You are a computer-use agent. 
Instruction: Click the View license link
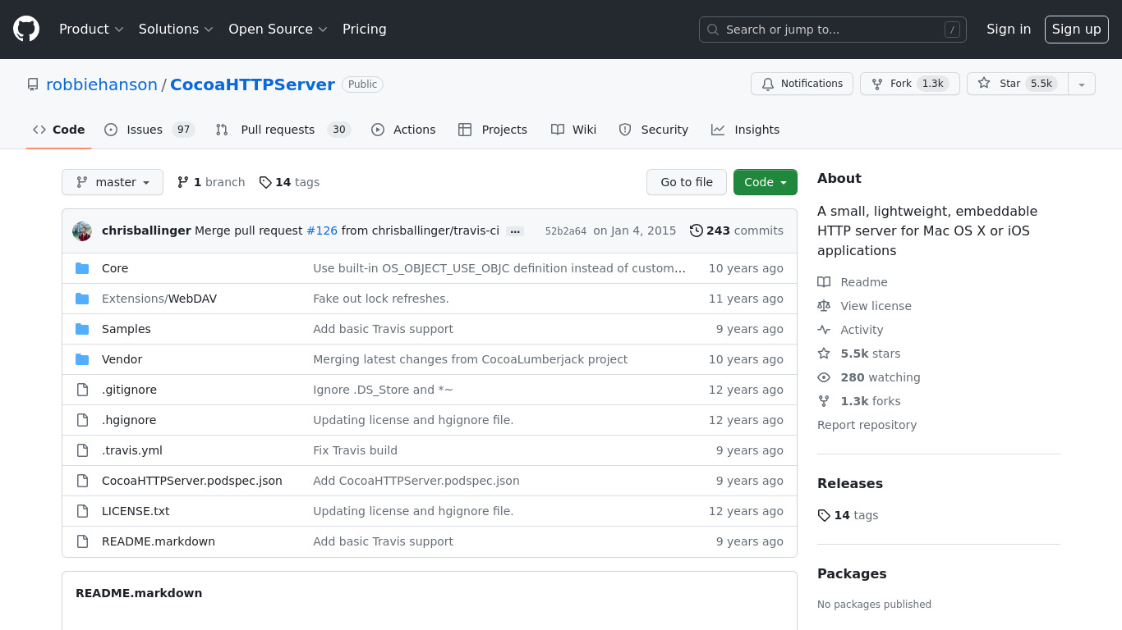pyautogui.click(x=864, y=306)
